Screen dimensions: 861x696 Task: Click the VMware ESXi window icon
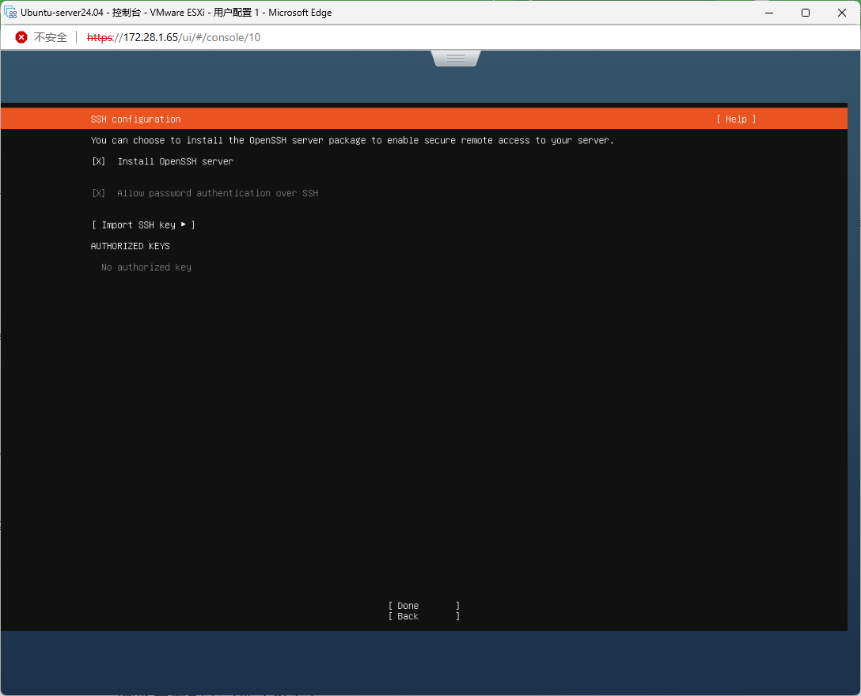tap(11, 13)
